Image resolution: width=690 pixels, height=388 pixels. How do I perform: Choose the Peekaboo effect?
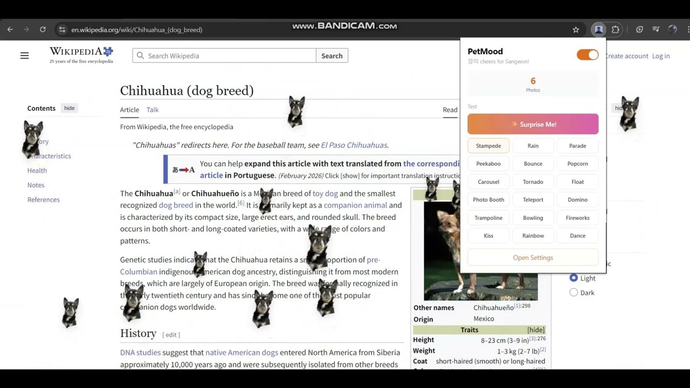488,163
